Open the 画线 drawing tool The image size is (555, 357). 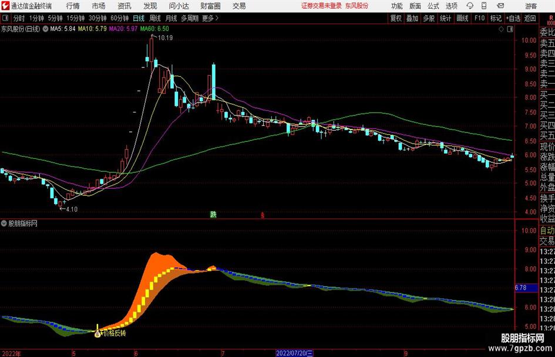(x=462, y=18)
